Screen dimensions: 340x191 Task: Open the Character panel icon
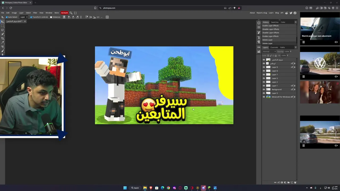click(259, 38)
